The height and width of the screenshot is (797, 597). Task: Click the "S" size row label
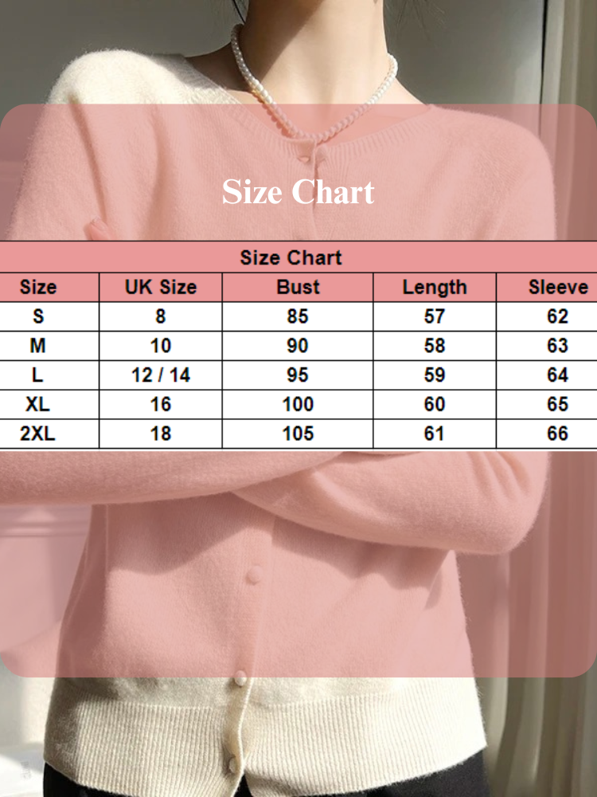tap(38, 316)
